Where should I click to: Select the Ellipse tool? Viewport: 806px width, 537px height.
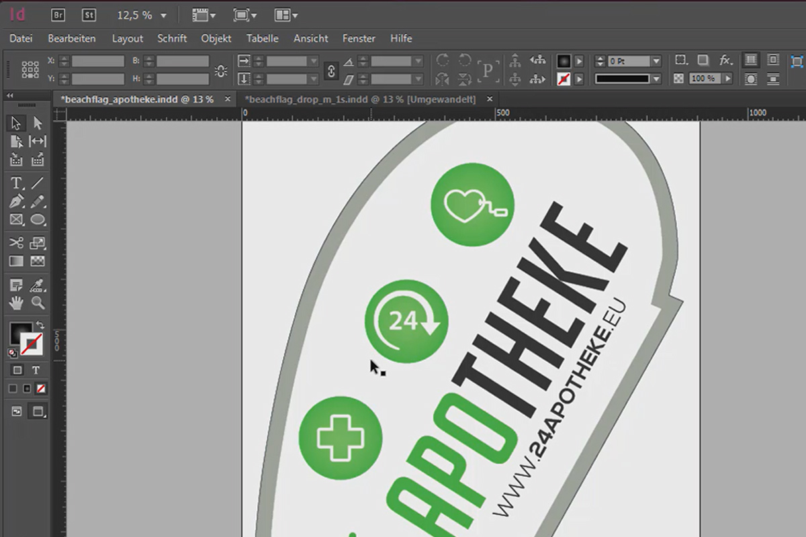pyautogui.click(x=38, y=219)
